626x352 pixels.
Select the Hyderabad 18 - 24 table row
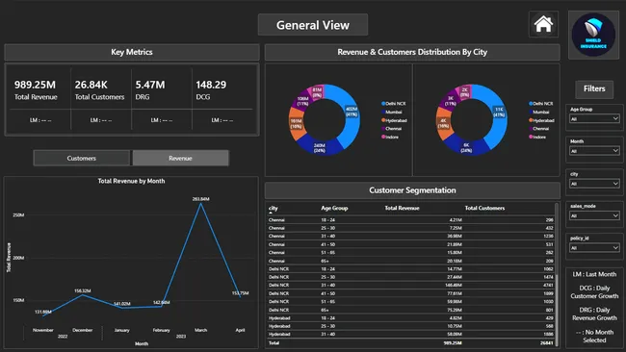411,318
